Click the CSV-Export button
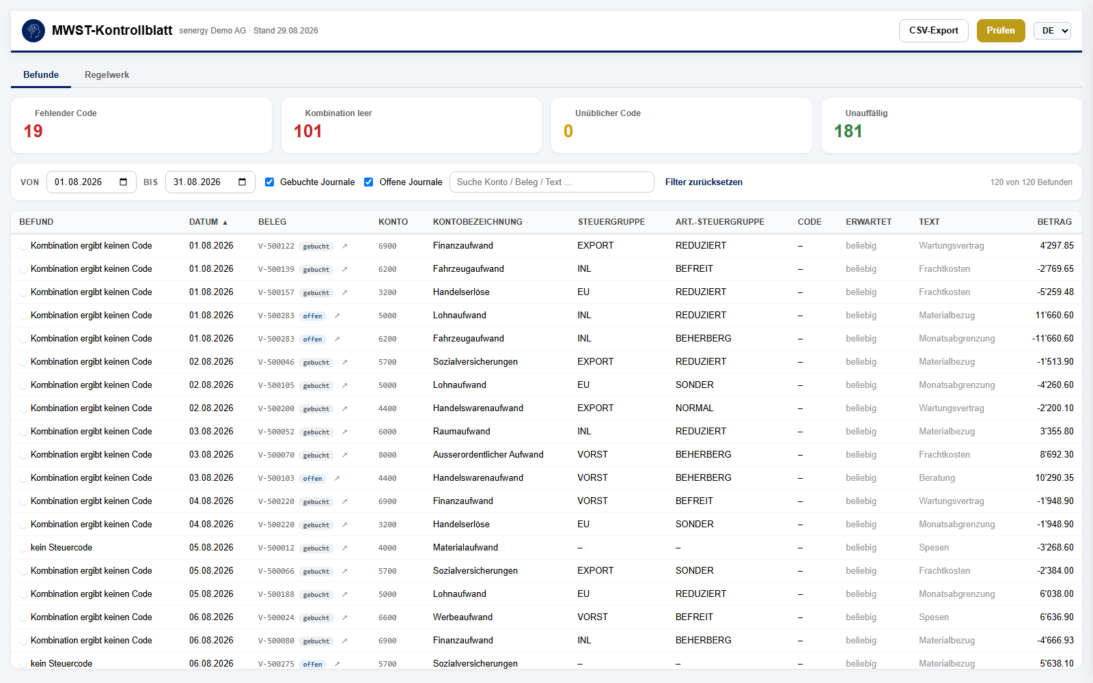The width and height of the screenshot is (1093, 683). point(933,31)
